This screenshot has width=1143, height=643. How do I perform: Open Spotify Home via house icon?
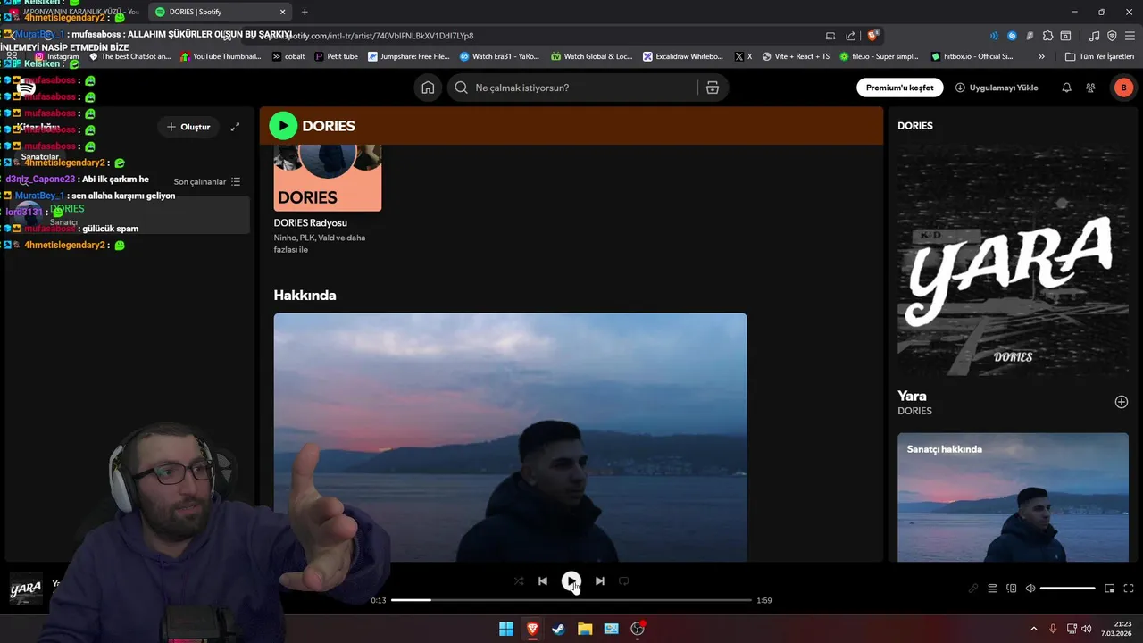428,88
